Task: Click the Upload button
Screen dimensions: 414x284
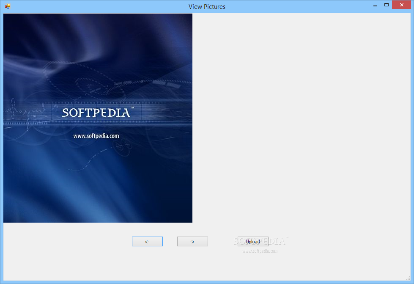Action: pyautogui.click(x=253, y=242)
